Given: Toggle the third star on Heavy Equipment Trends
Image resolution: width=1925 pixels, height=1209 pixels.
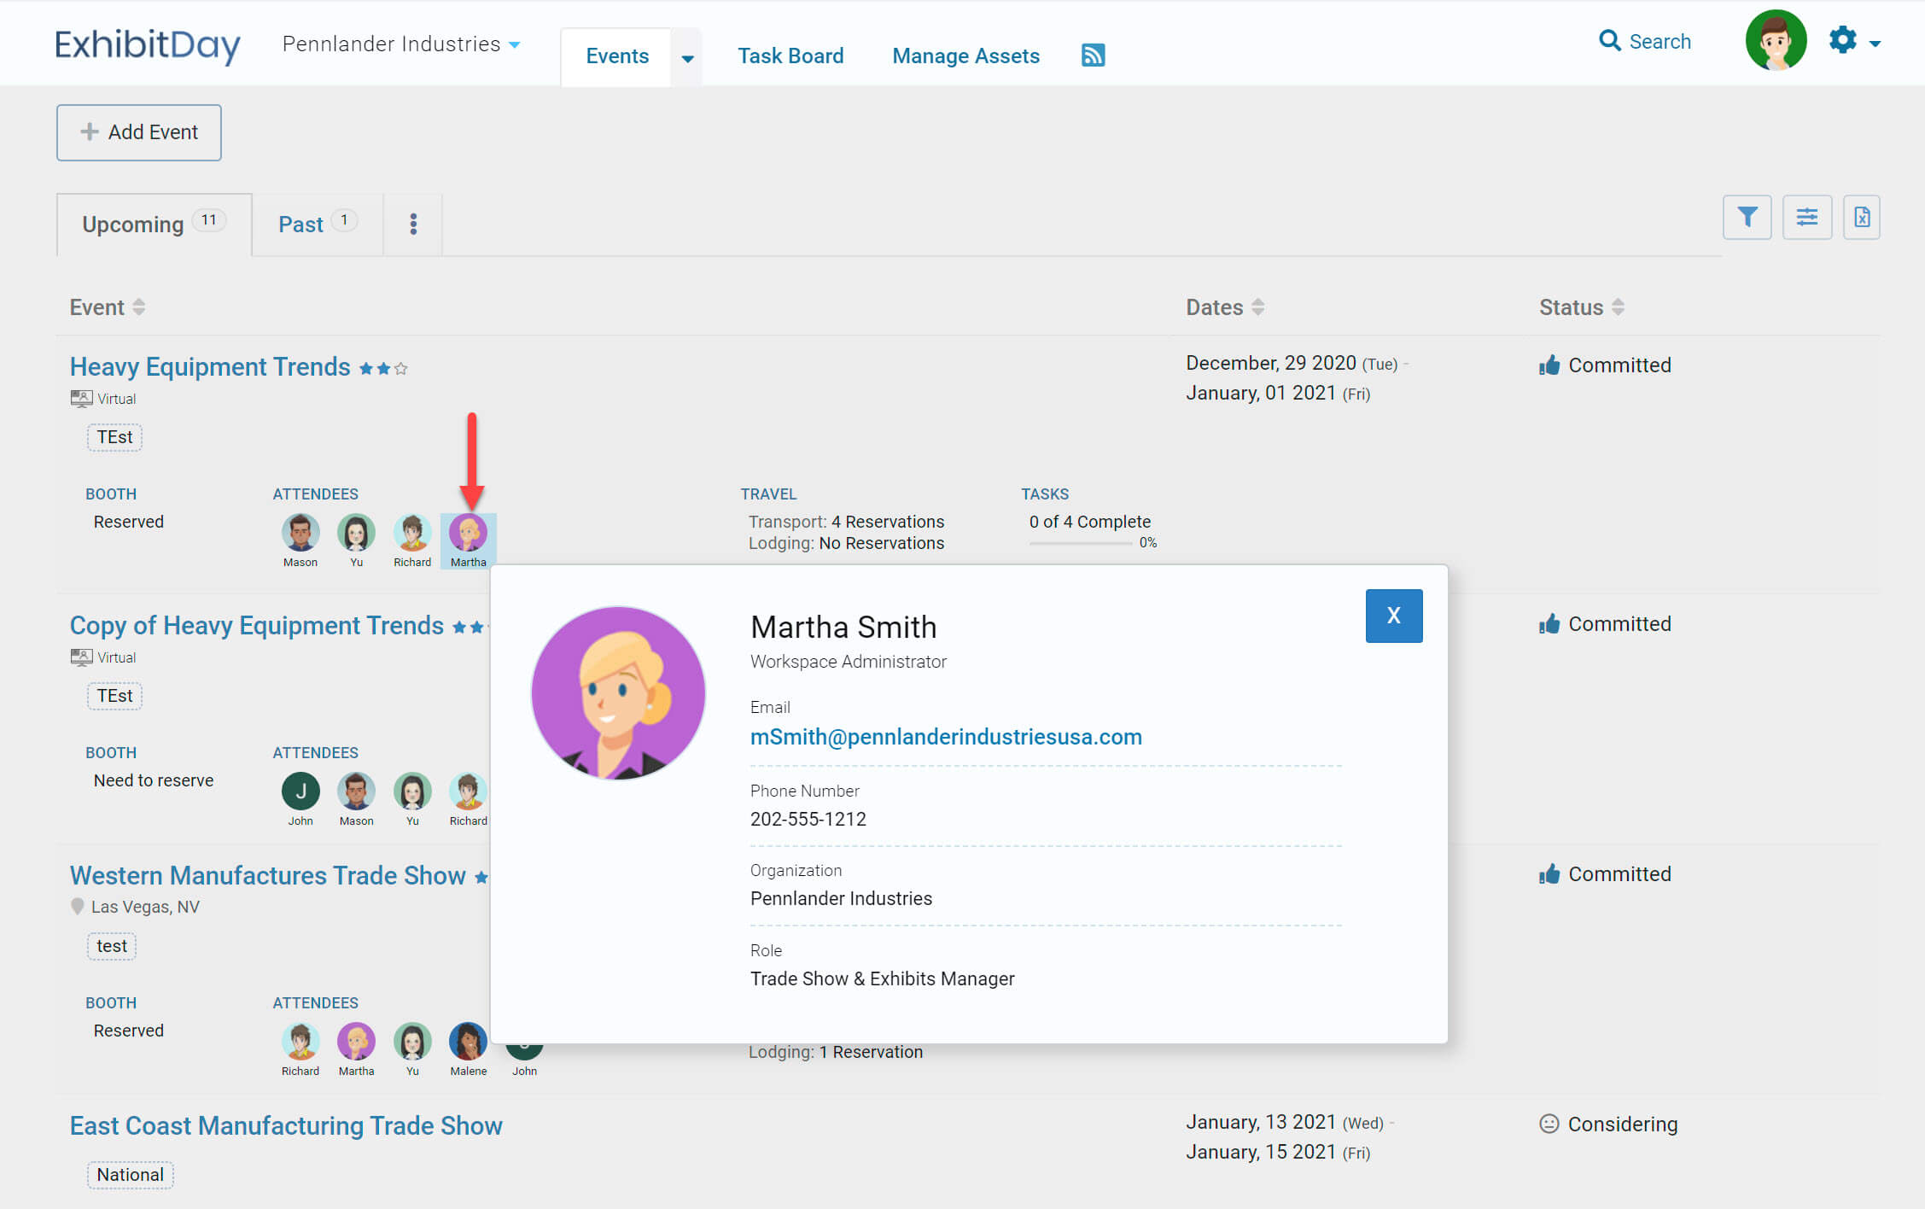Looking at the screenshot, I should (x=401, y=369).
